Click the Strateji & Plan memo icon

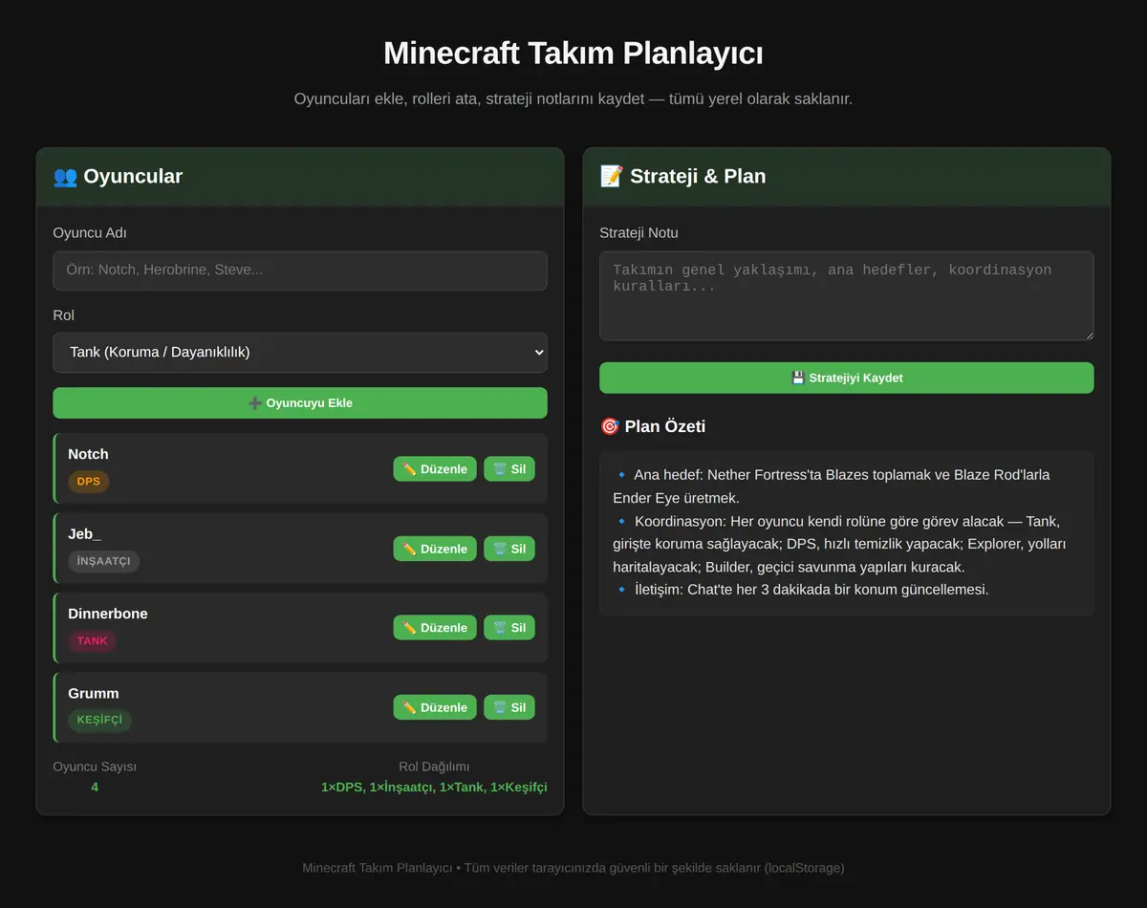pyautogui.click(x=612, y=176)
